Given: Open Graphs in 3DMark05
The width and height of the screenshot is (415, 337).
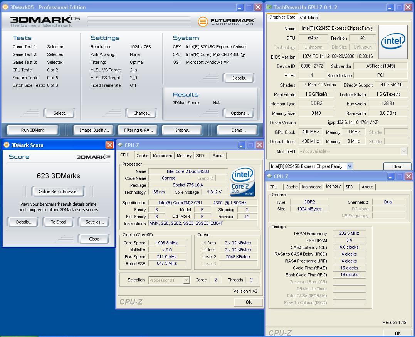Looking at the screenshot, I should [x=183, y=130].
